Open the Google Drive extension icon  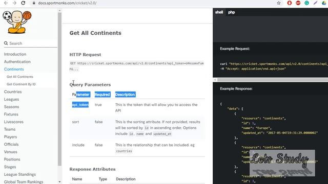tap(324, 3)
